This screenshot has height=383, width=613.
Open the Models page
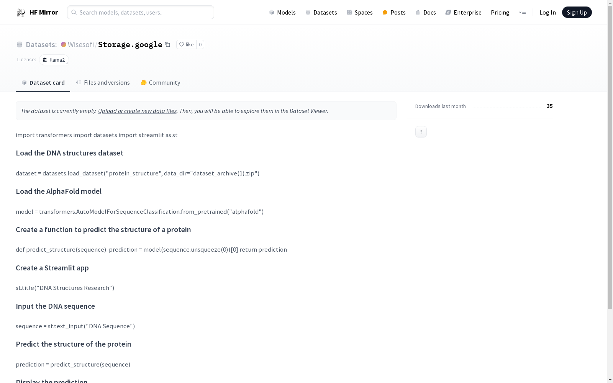[x=282, y=12]
